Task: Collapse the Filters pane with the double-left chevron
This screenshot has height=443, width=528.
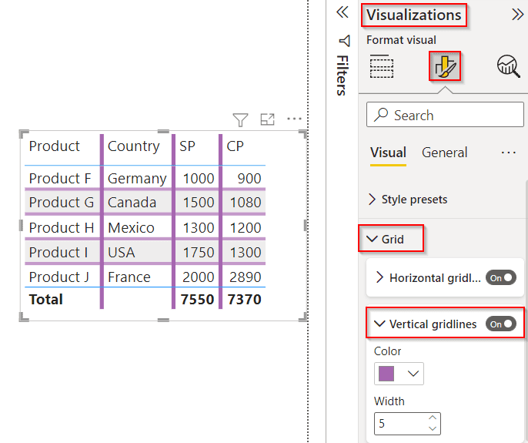Action: click(x=343, y=12)
